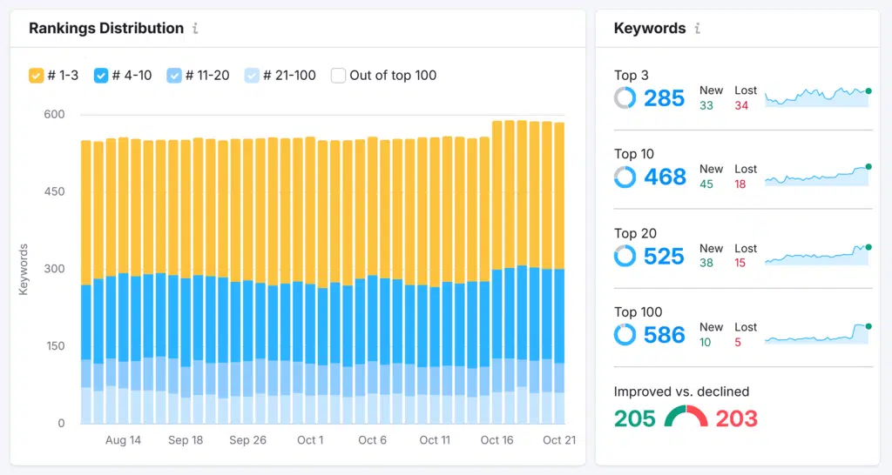Screen dimensions: 892x475
Task: Click the Keywords panel info icon
Action: tap(697, 29)
